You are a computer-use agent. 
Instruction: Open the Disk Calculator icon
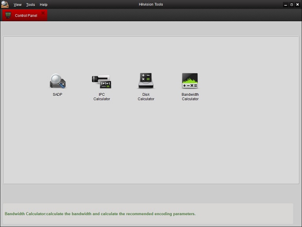click(x=146, y=81)
